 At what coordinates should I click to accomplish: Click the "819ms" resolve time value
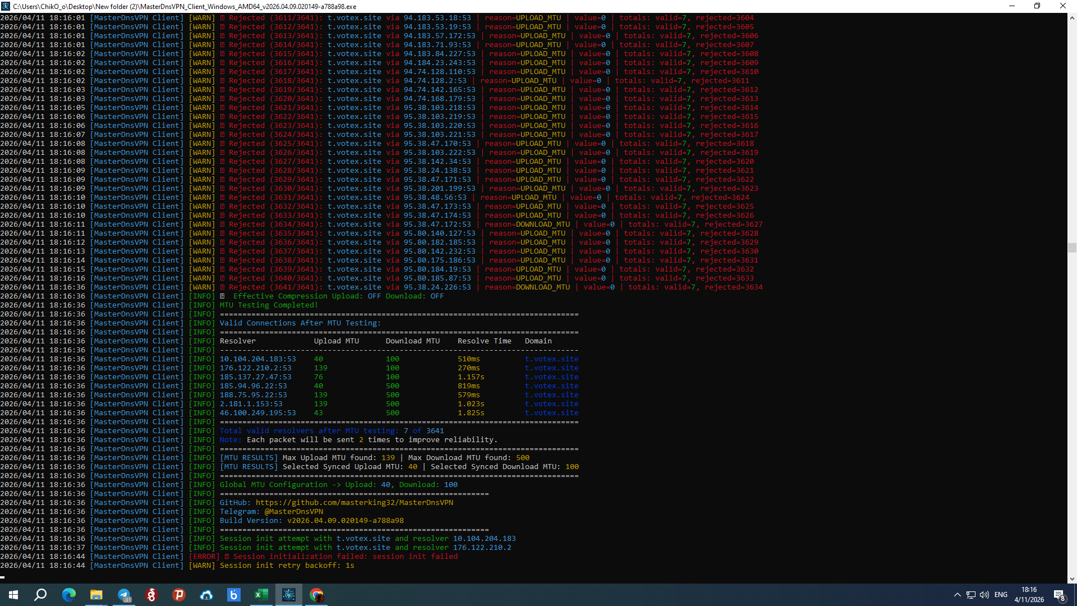468,386
